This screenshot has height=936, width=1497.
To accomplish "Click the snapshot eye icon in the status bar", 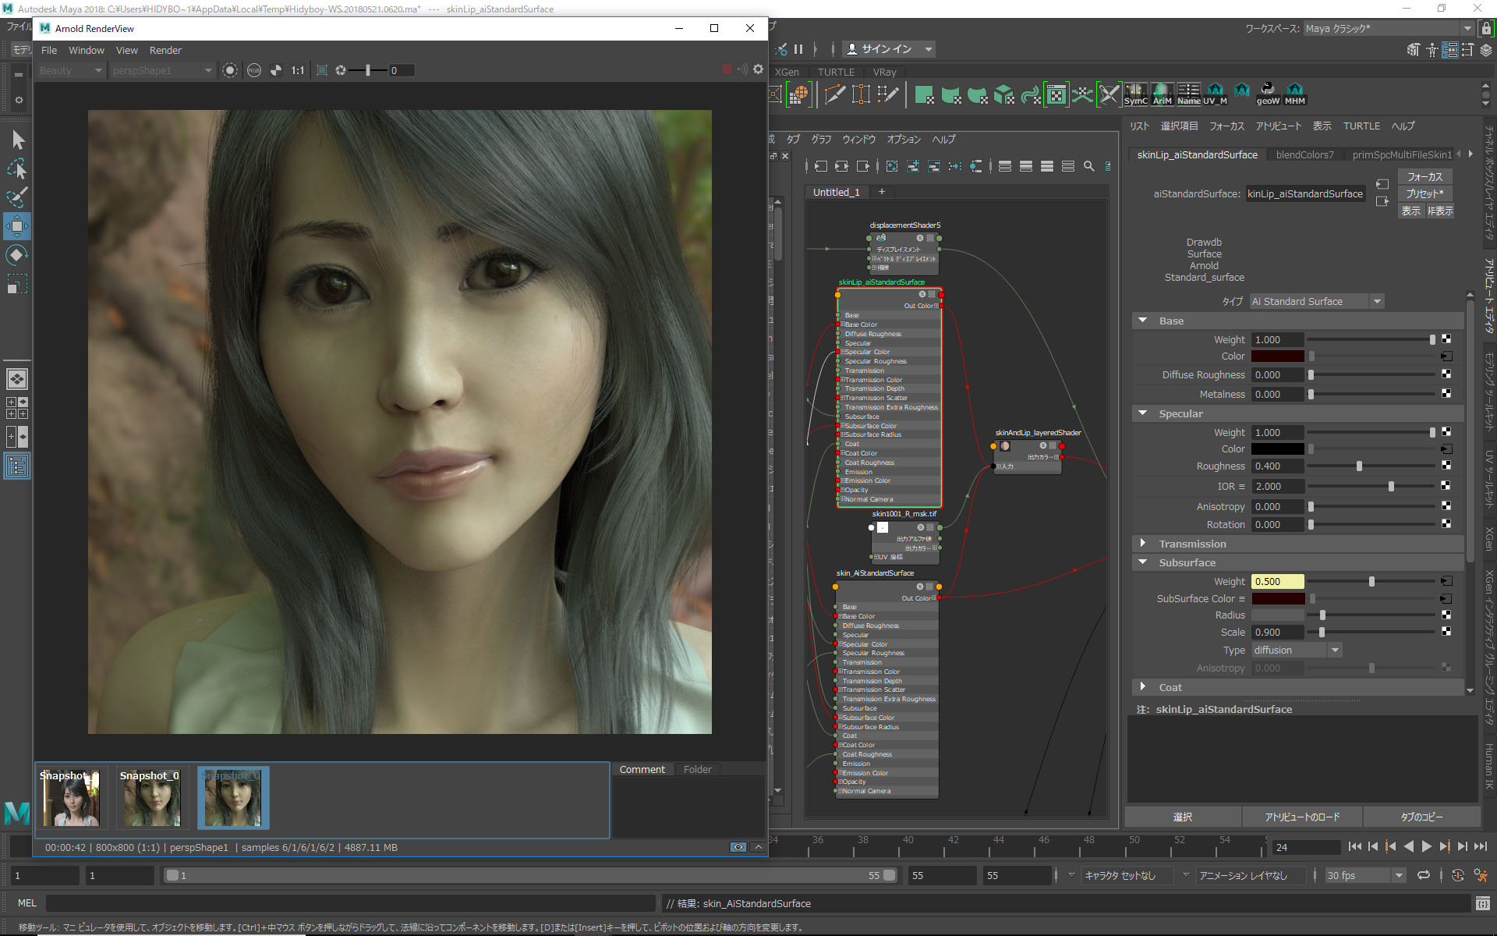I will pyautogui.click(x=738, y=847).
